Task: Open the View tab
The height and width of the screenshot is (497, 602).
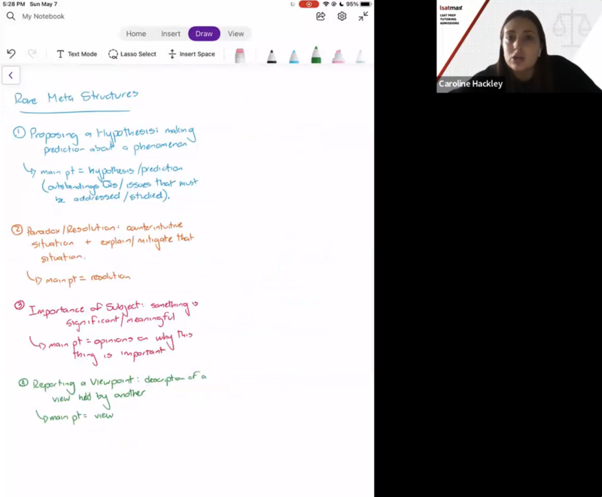Action: click(236, 34)
